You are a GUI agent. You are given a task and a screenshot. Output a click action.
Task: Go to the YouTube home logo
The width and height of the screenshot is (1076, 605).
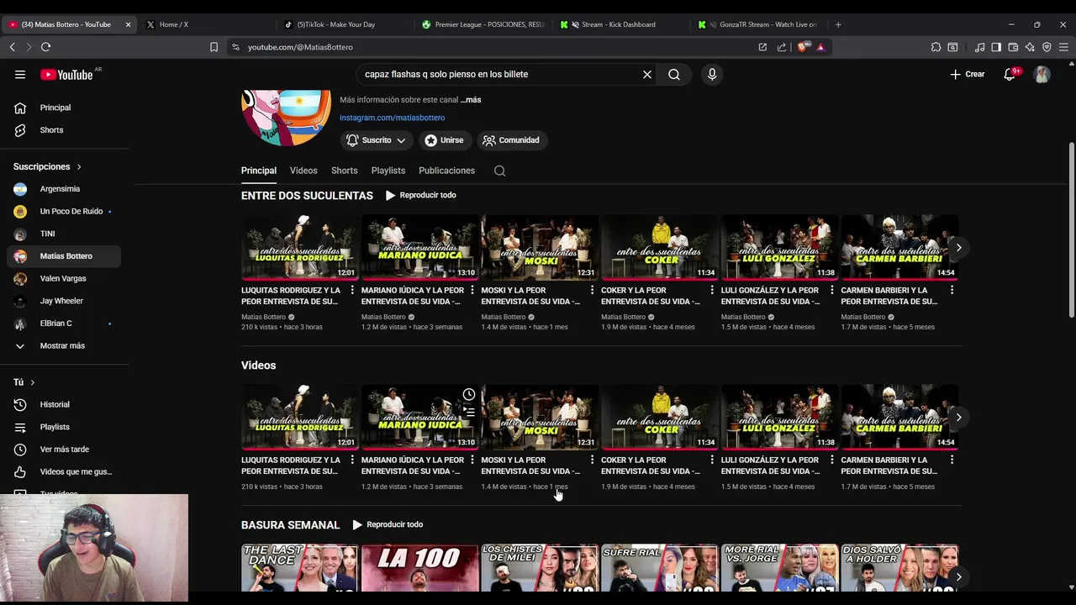66,75
